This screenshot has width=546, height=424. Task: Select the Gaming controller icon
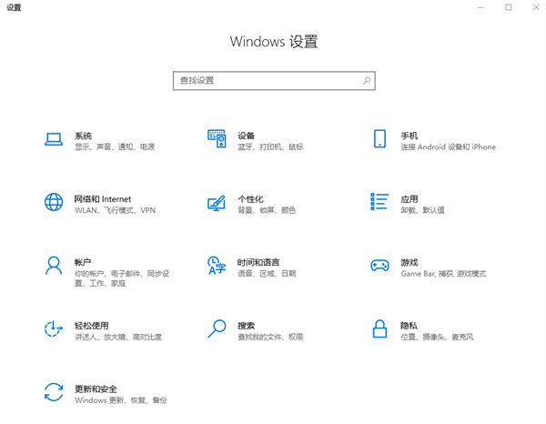point(379,266)
